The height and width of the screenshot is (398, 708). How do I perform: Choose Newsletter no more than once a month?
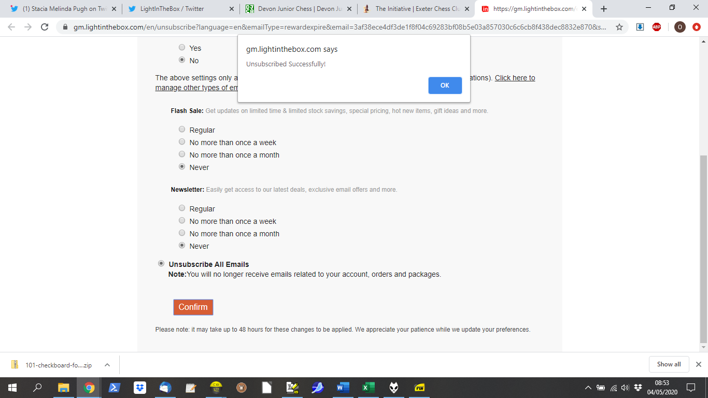tap(182, 233)
